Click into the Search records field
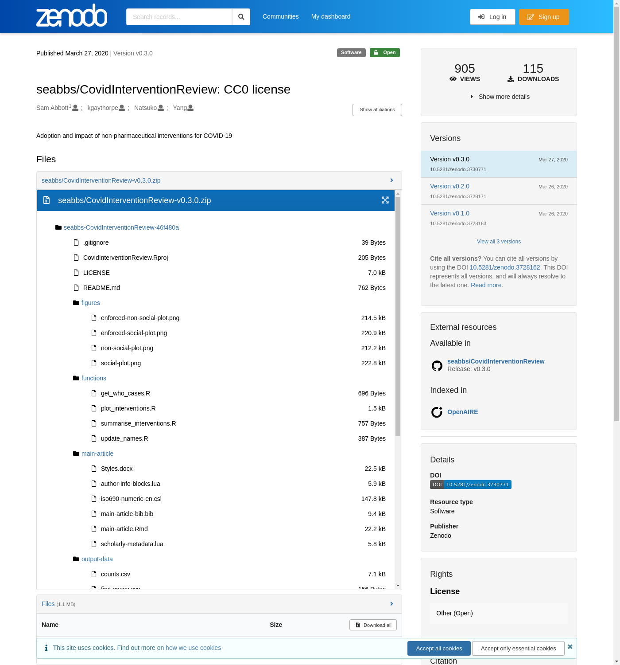Viewport: 620px width, 665px height. [x=179, y=17]
